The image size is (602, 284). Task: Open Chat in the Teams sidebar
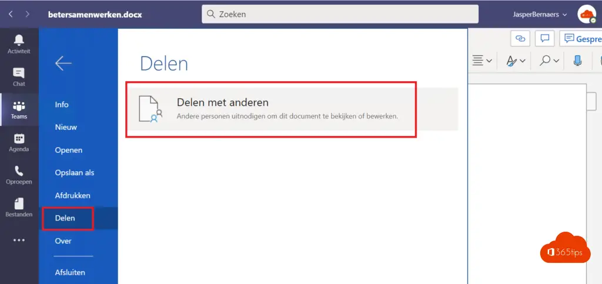pyautogui.click(x=19, y=77)
